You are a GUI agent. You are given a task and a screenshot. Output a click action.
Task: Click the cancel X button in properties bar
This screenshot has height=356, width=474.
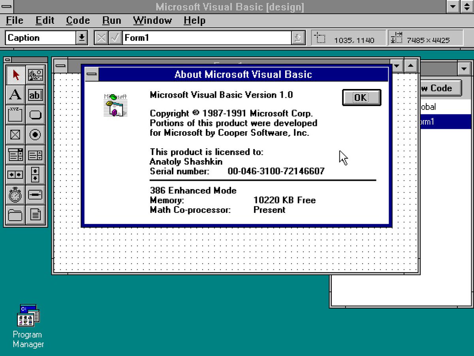coord(102,38)
